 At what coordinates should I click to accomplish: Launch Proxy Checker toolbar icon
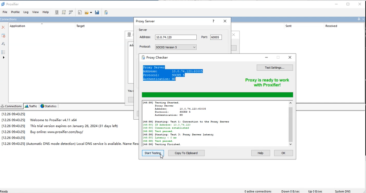tap(106, 12)
